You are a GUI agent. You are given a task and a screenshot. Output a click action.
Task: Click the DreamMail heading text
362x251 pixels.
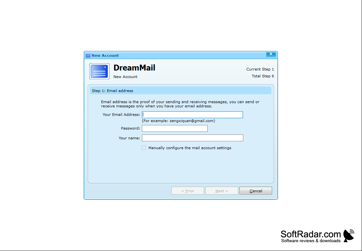(x=134, y=68)
